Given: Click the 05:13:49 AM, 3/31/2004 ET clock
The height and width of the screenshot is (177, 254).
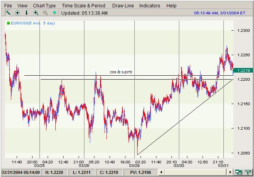Looking at the screenshot, I should pyautogui.click(x=220, y=13).
